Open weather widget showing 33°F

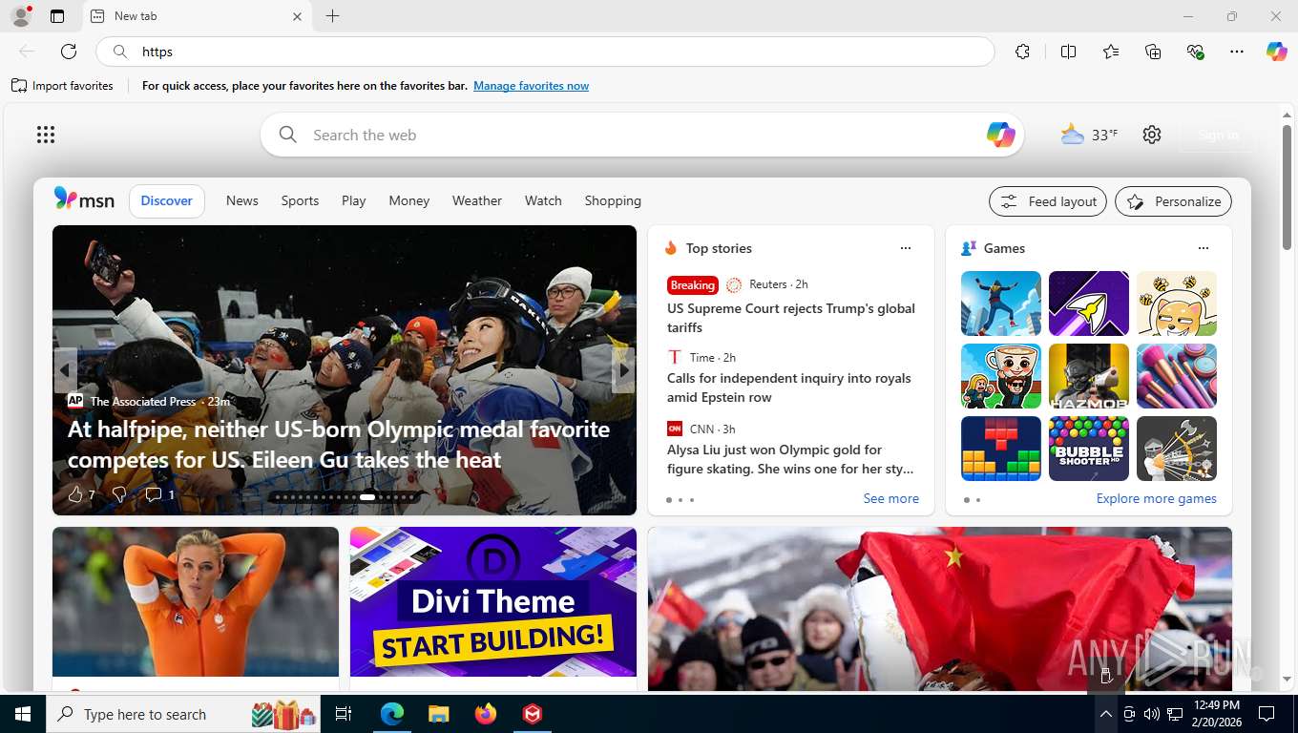pos(1089,135)
